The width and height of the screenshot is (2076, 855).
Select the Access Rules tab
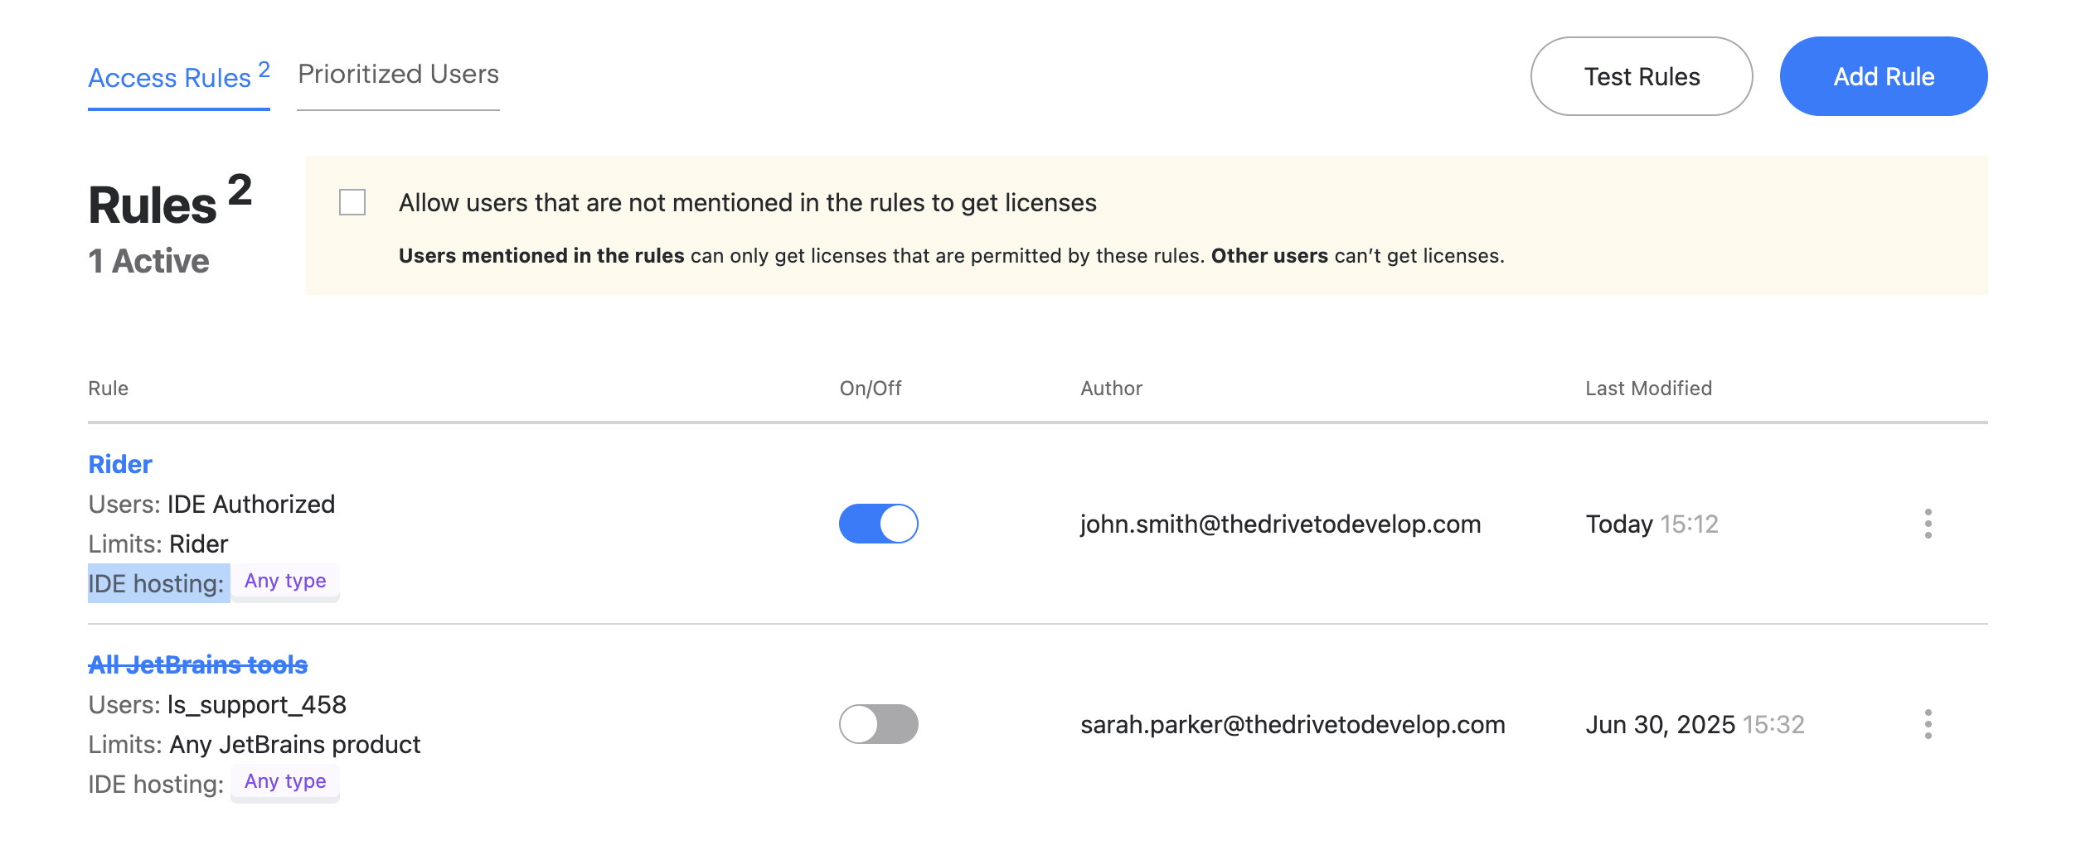point(170,78)
